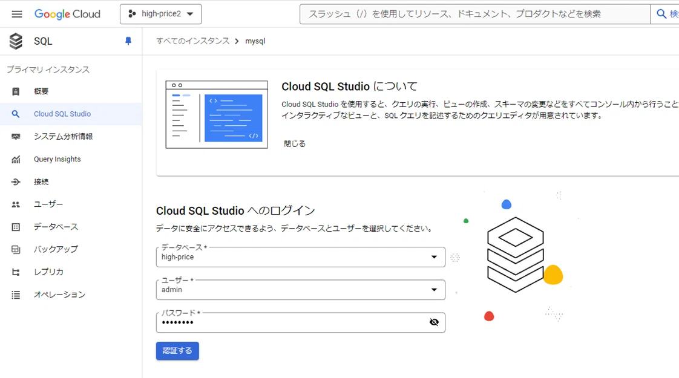Image resolution: width=679 pixels, height=378 pixels.
Task: Go to すべてのインスタンス breadcrumb
Action: pos(192,41)
